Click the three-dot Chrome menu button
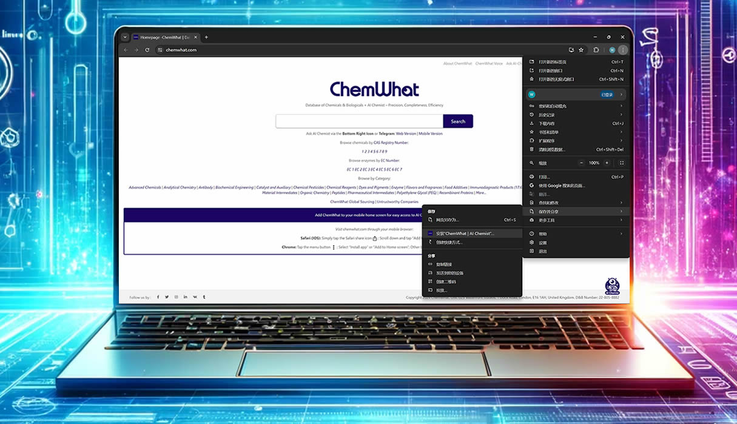The width and height of the screenshot is (737, 424). coord(622,50)
